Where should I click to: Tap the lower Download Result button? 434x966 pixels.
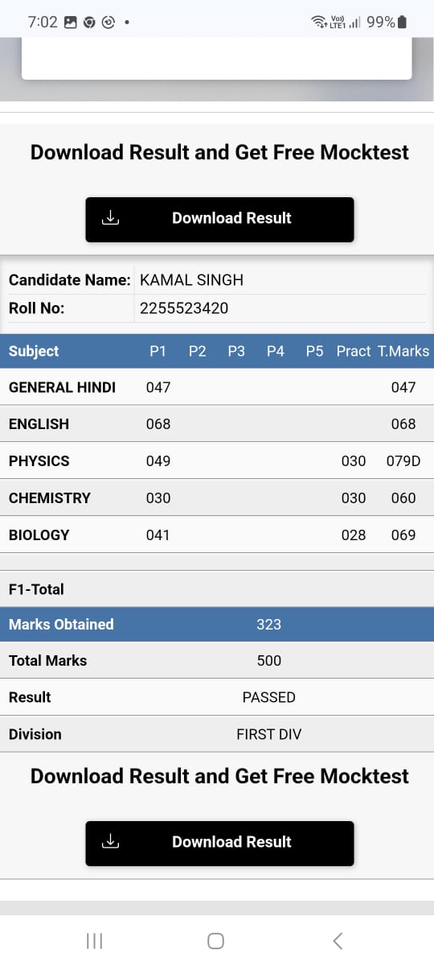click(x=219, y=843)
